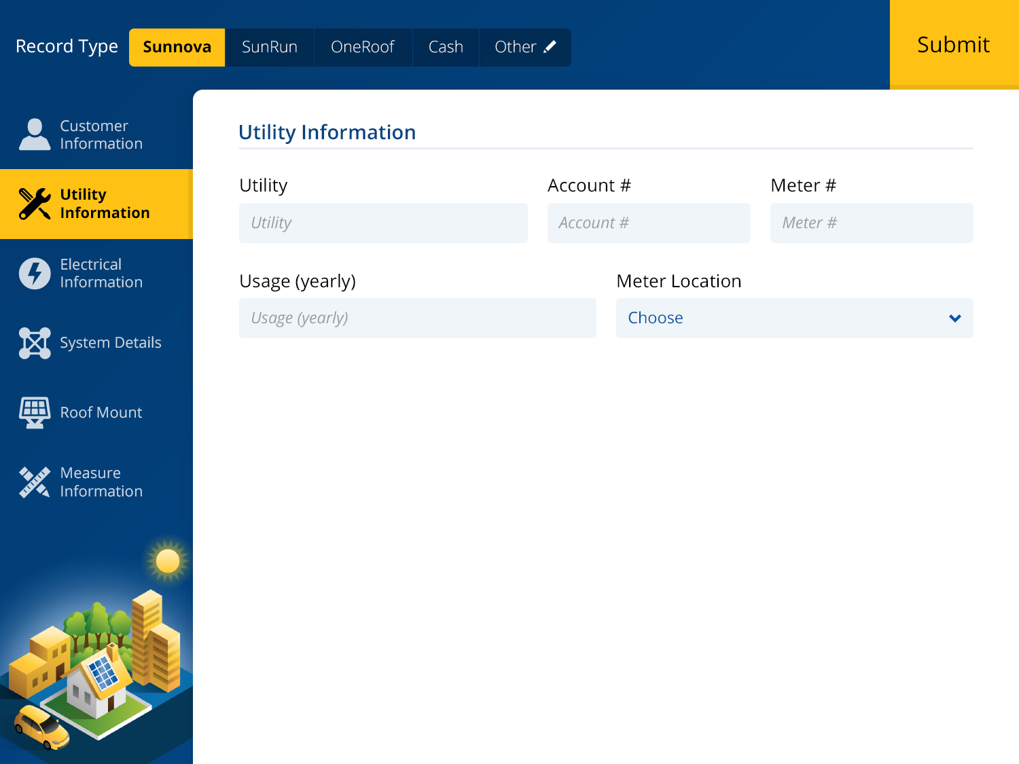Submit the form with the Submit button
The height and width of the screenshot is (764, 1019).
click(x=954, y=45)
